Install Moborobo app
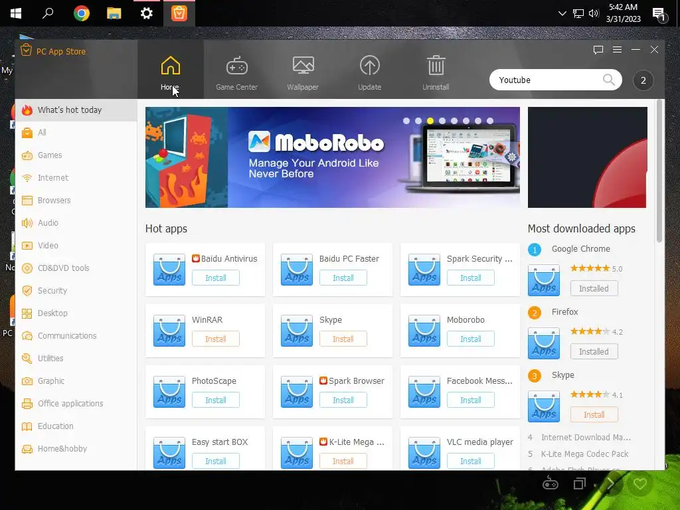The height and width of the screenshot is (510, 680). click(x=471, y=339)
